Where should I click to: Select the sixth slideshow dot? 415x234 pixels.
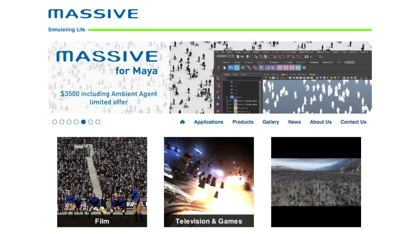[x=90, y=122]
